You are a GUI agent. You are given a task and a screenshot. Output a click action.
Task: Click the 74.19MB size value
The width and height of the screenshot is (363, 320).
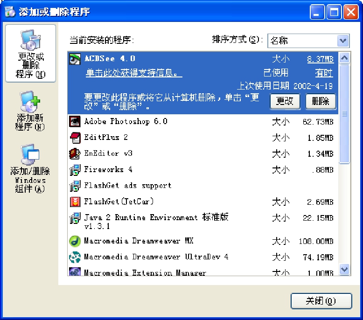(318, 257)
